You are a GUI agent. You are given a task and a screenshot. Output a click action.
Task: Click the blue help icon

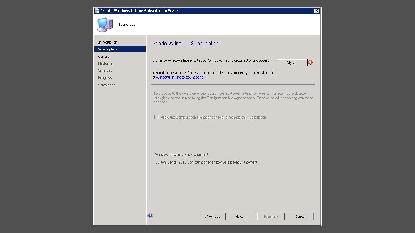(150, 216)
